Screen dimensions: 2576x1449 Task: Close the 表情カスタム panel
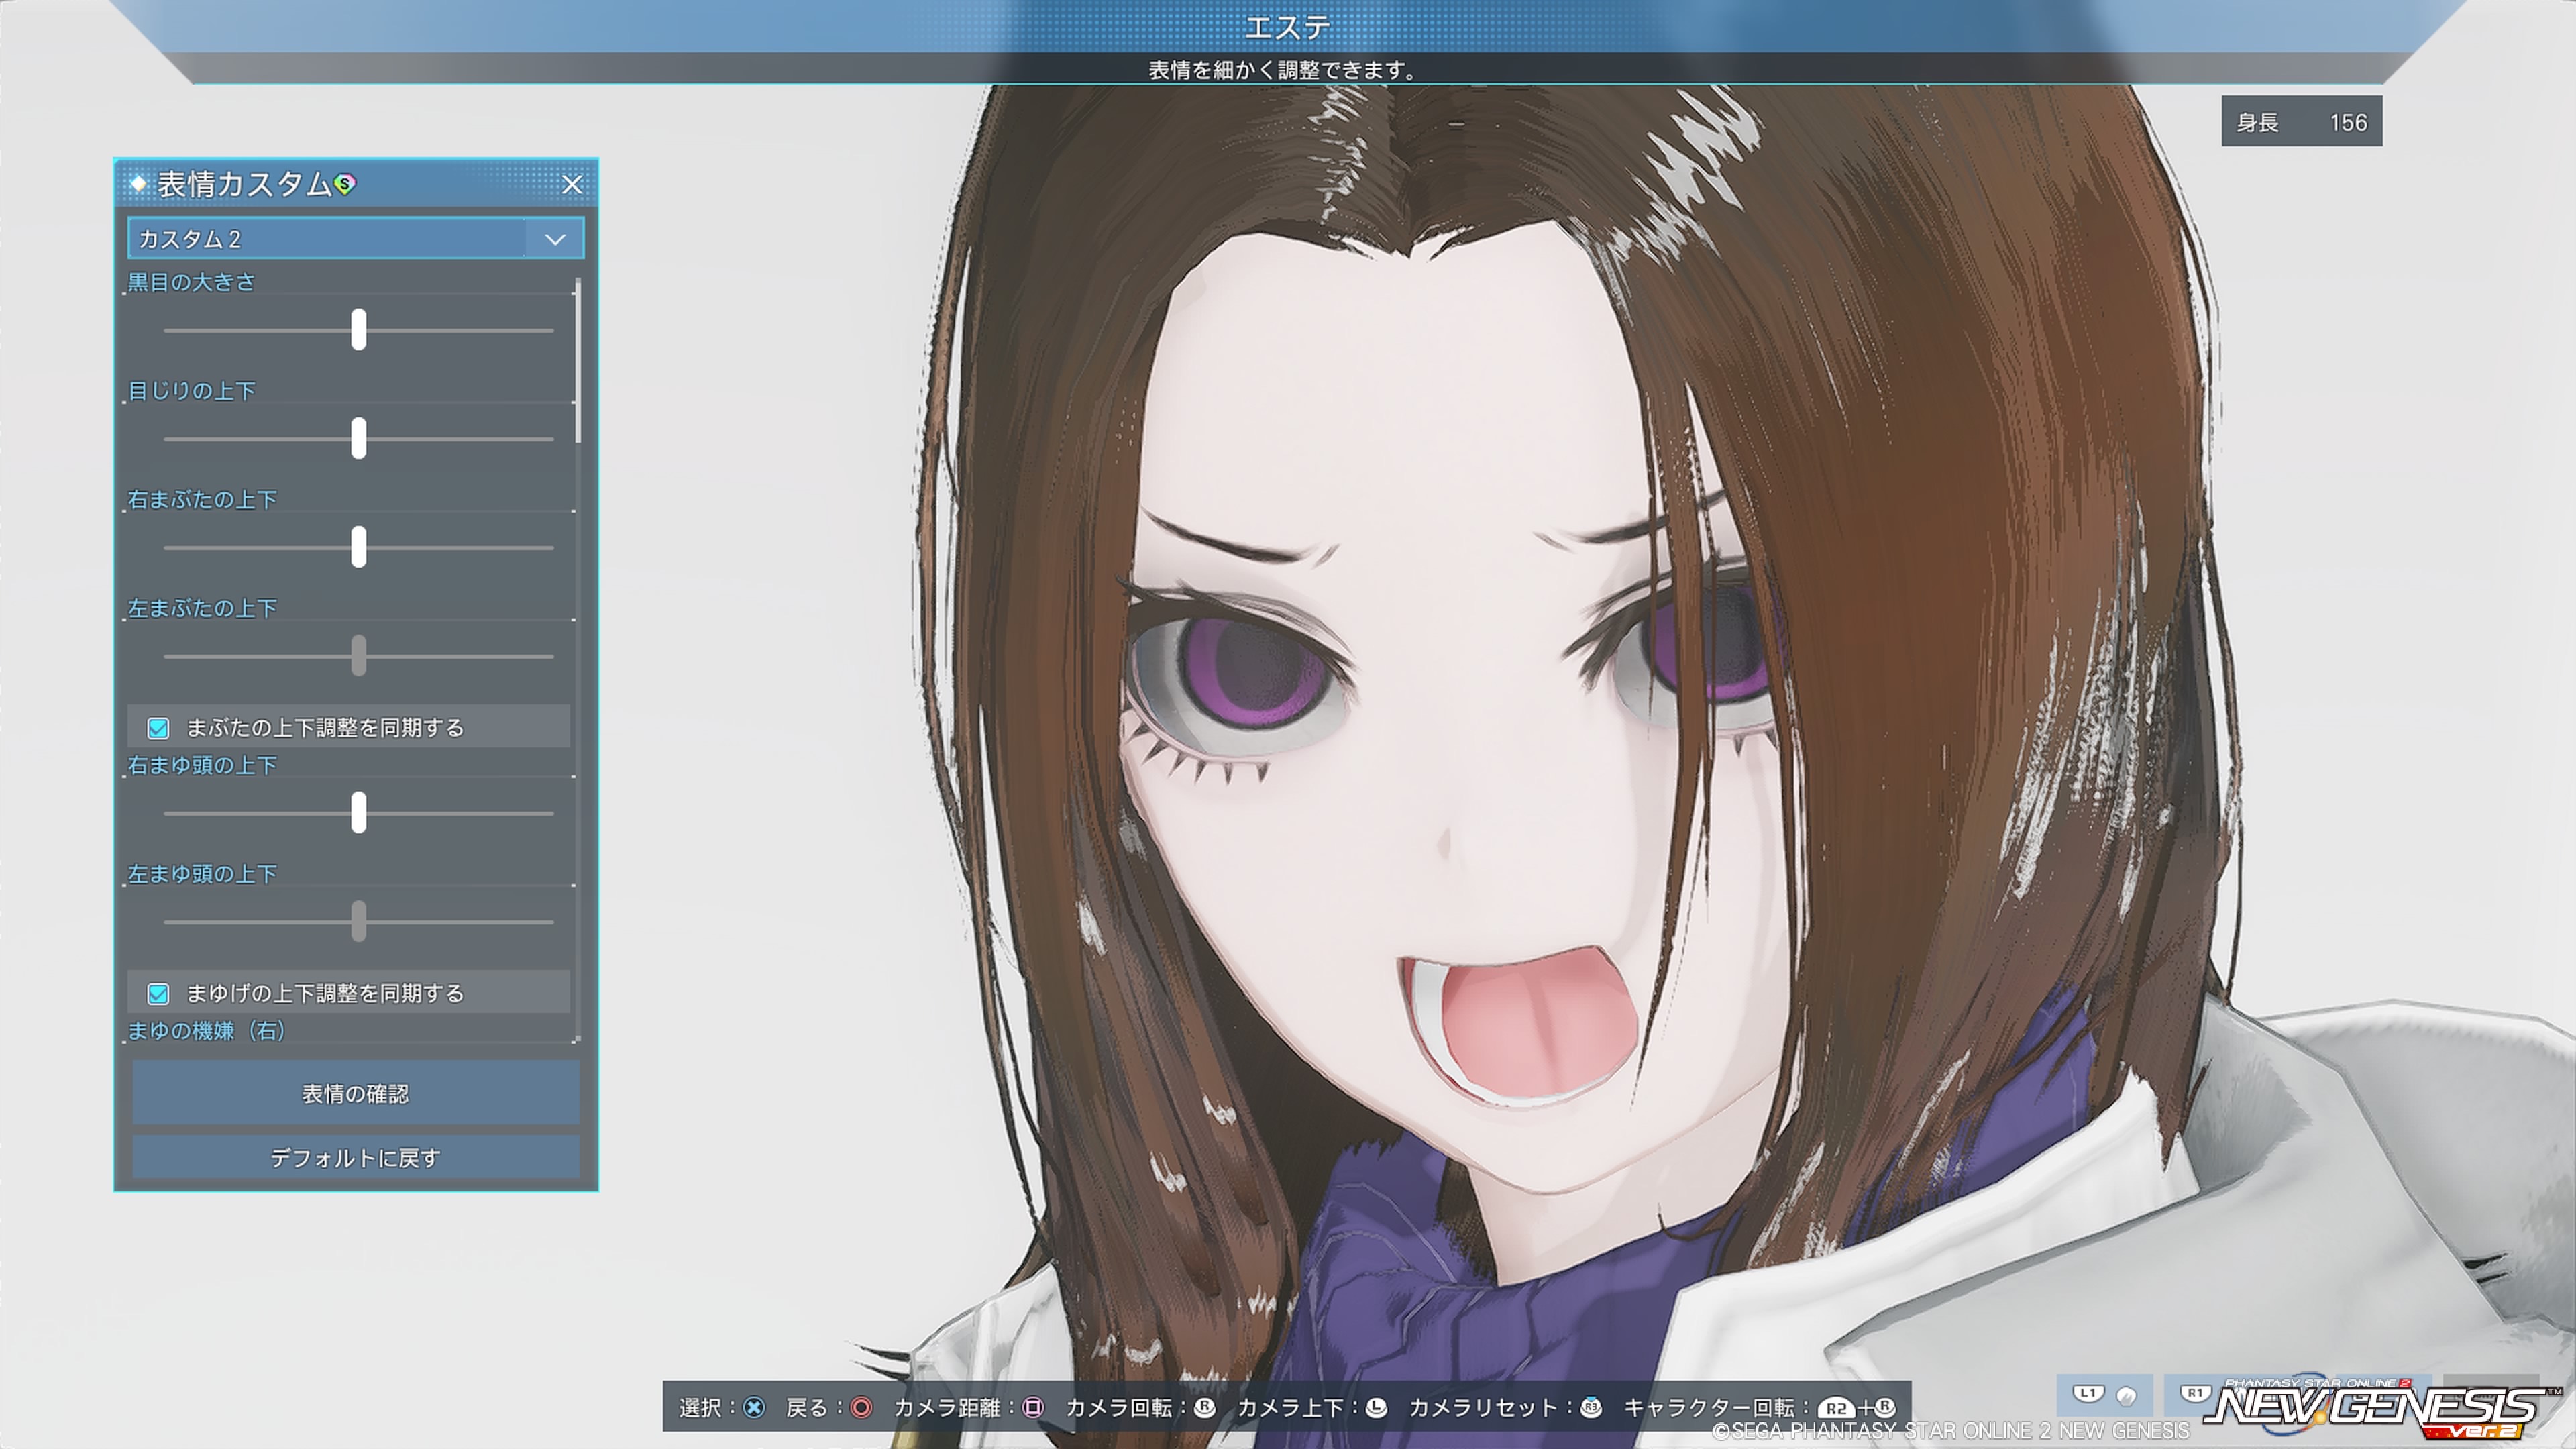click(x=572, y=184)
